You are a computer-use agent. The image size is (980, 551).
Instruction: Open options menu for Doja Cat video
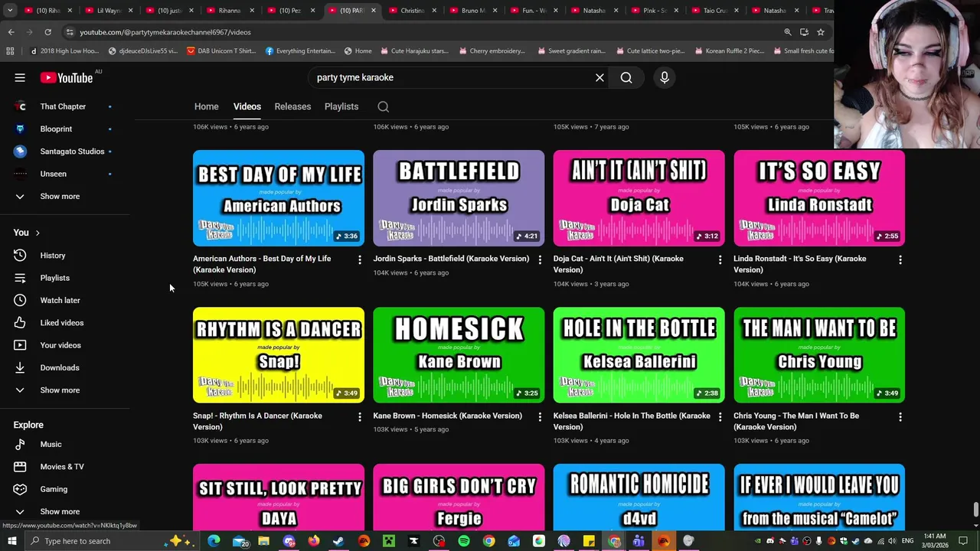pyautogui.click(x=720, y=260)
